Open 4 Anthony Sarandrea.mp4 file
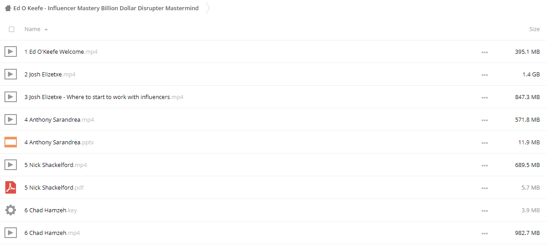This screenshot has height=246, width=546. click(59, 119)
